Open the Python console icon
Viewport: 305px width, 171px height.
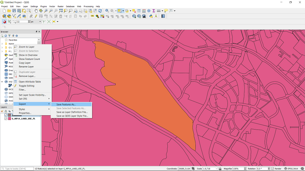(151, 16)
